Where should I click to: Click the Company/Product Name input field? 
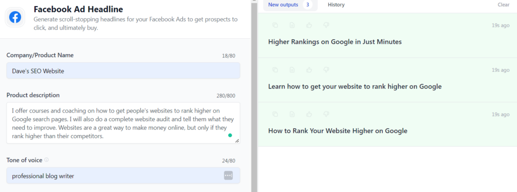(x=123, y=70)
